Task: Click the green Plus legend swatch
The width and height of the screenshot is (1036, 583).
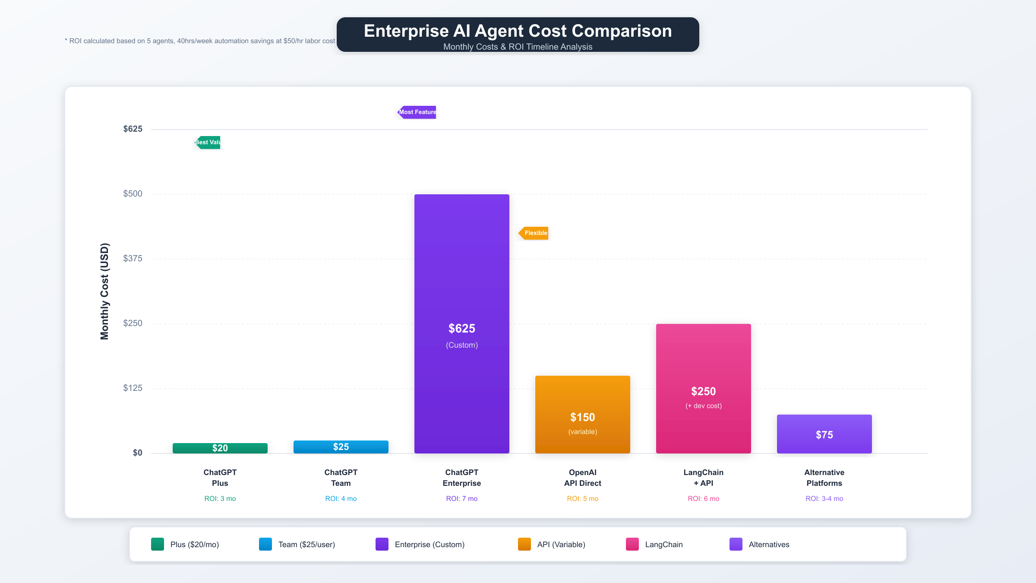Action: point(158,544)
